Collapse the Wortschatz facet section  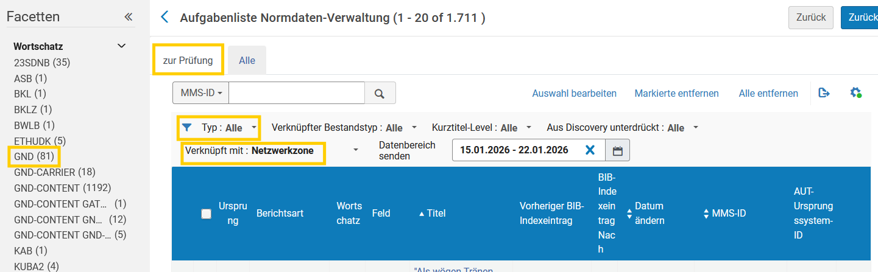[121, 46]
